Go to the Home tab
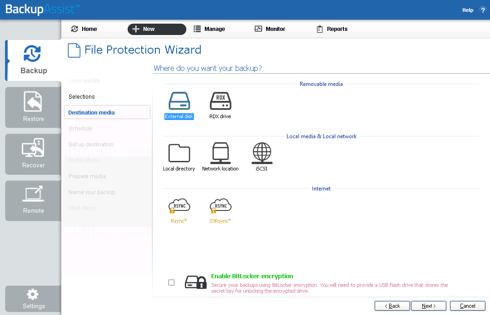490x315 pixels. (84, 29)
